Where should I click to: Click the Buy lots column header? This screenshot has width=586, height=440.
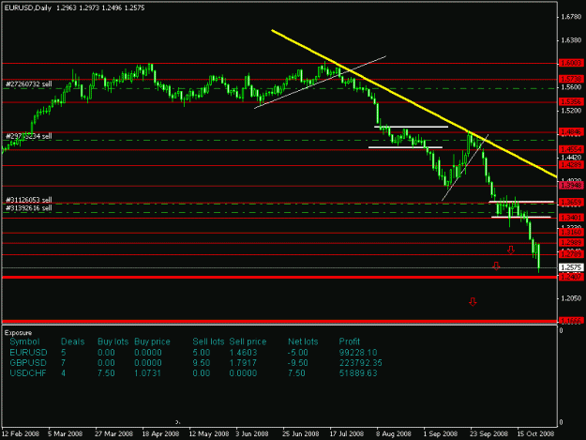click(113, 341)
